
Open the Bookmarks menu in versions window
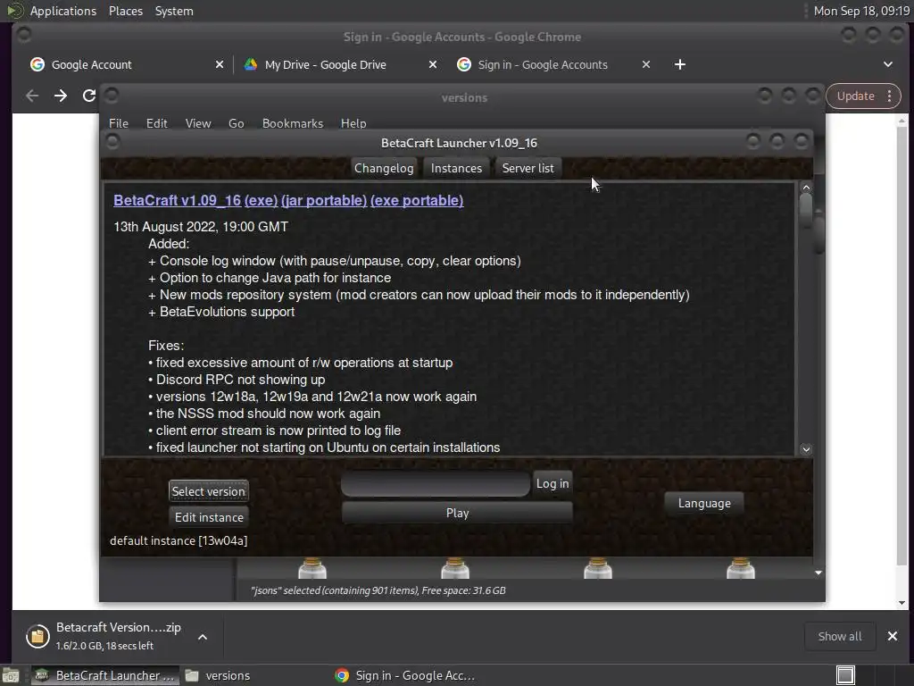(293, 123)
